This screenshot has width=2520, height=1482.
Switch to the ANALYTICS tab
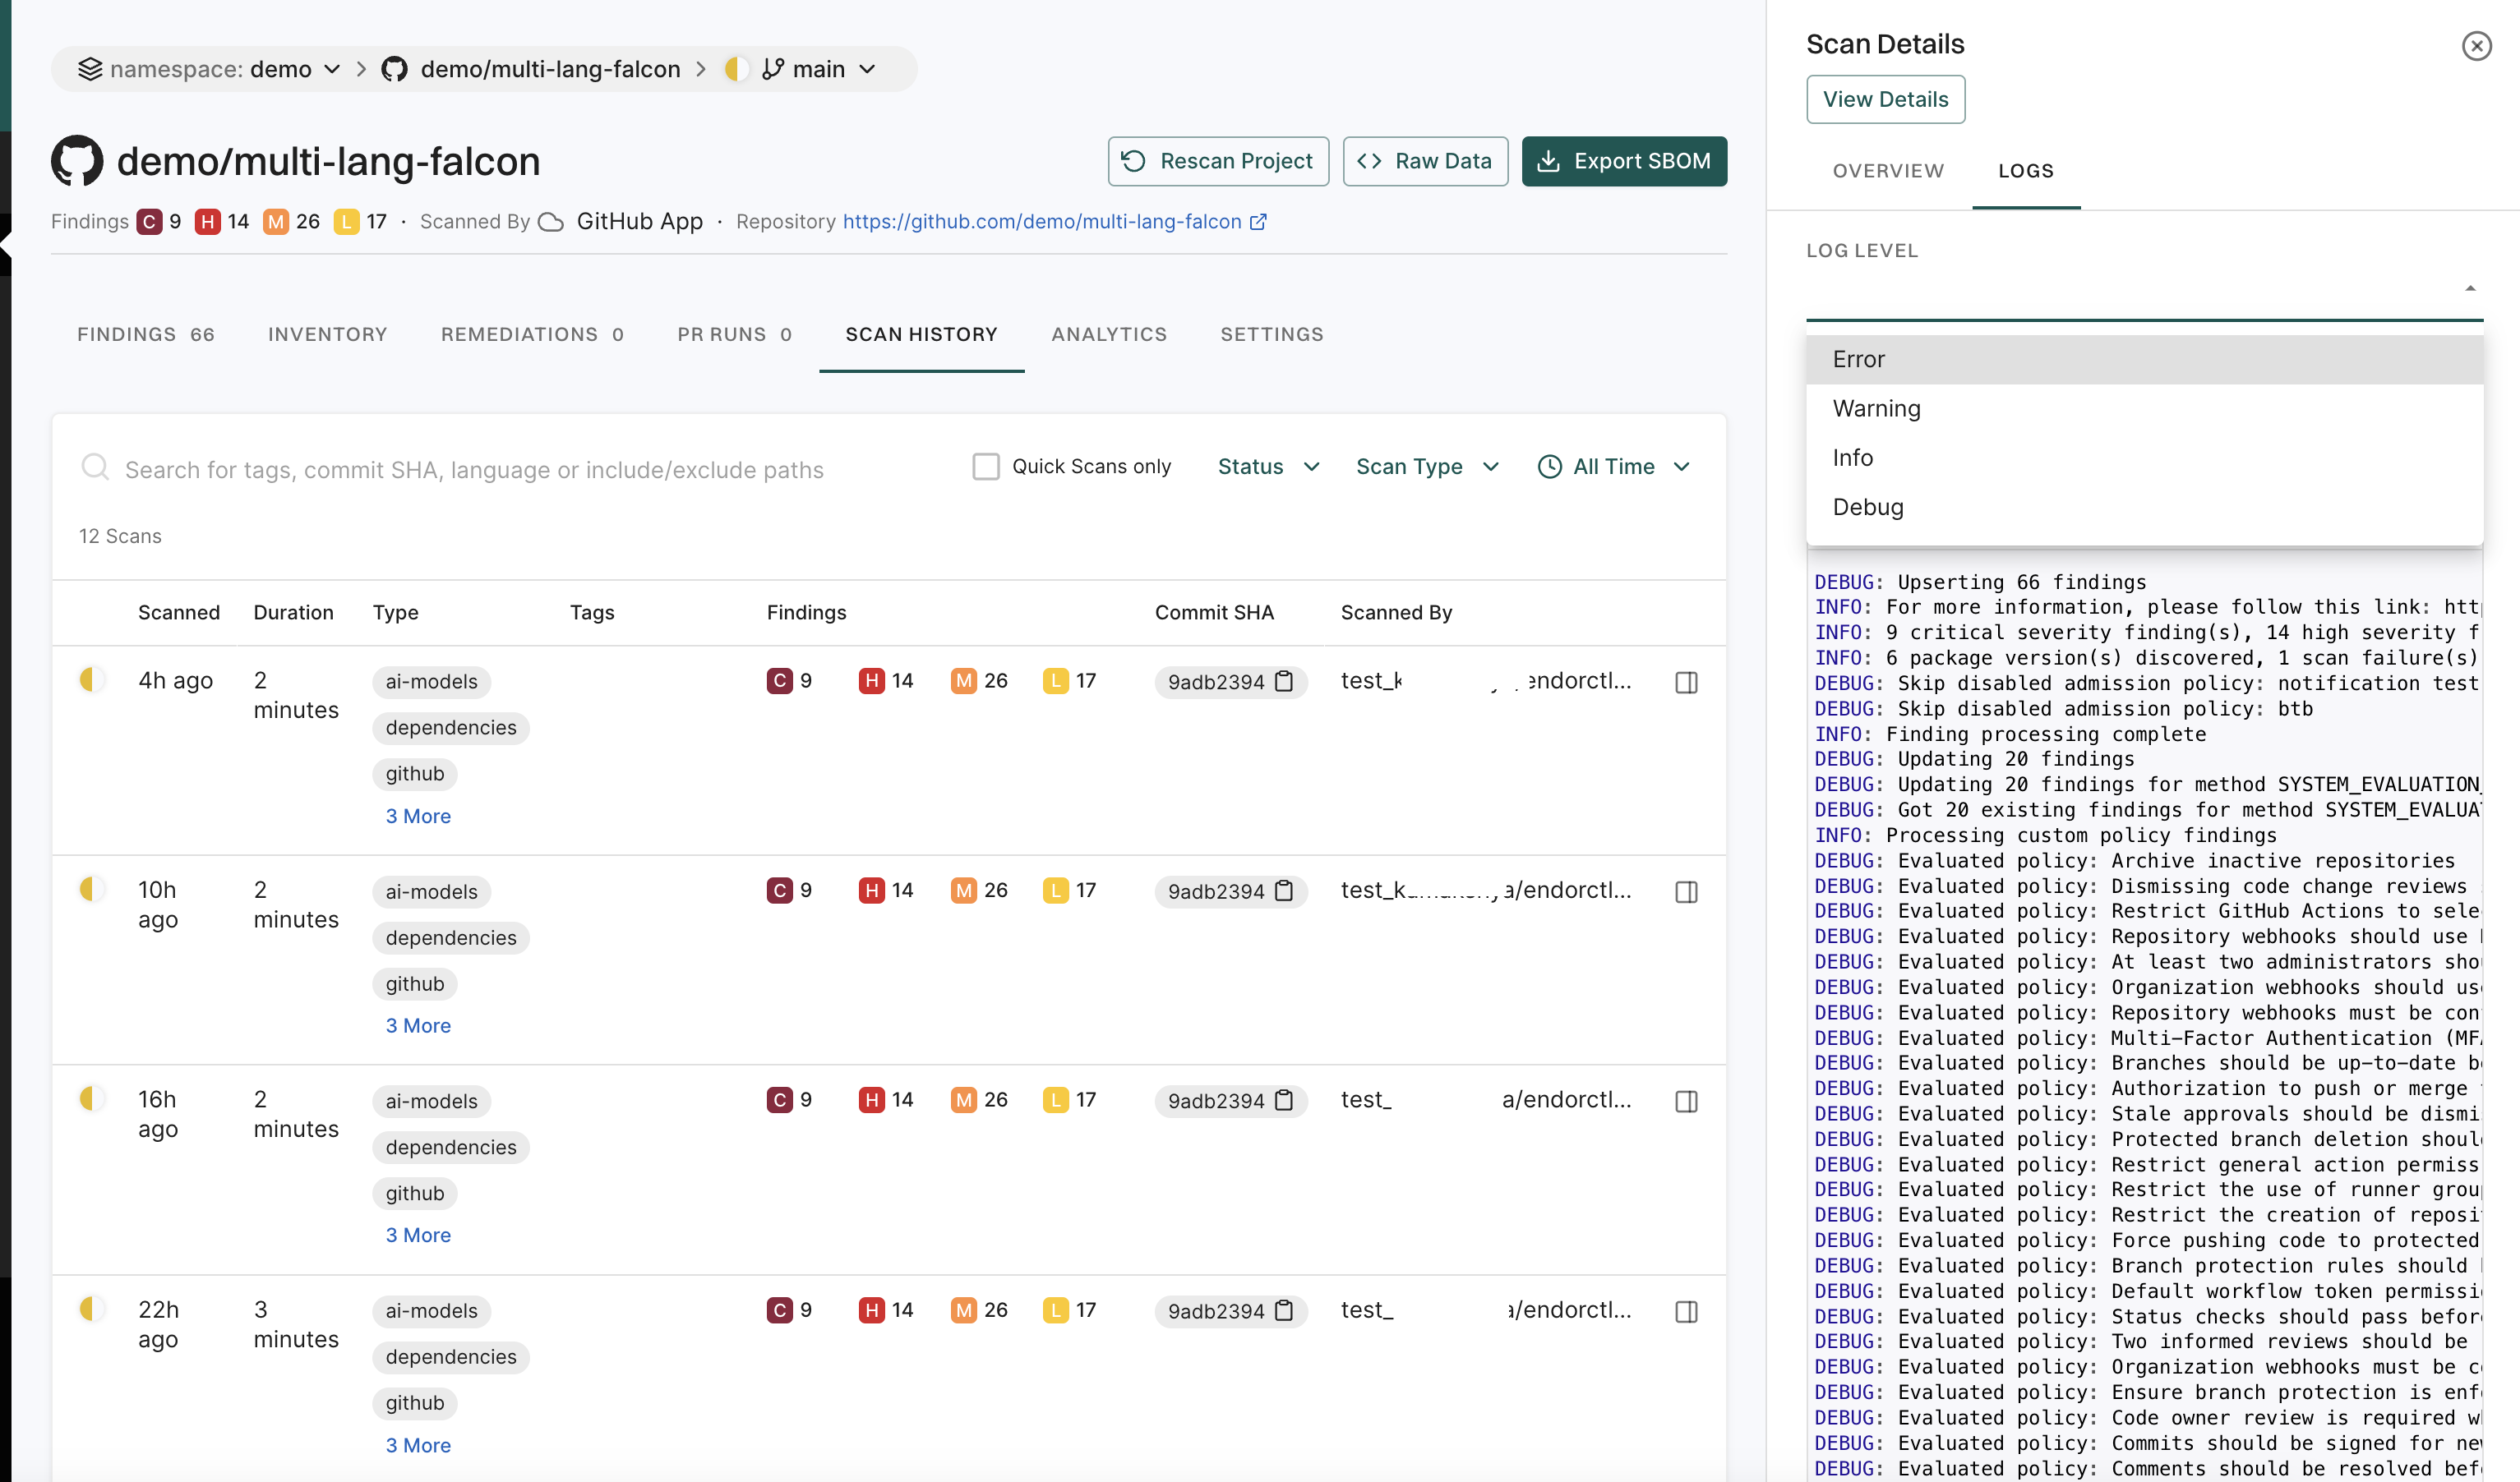point(1109,334)
